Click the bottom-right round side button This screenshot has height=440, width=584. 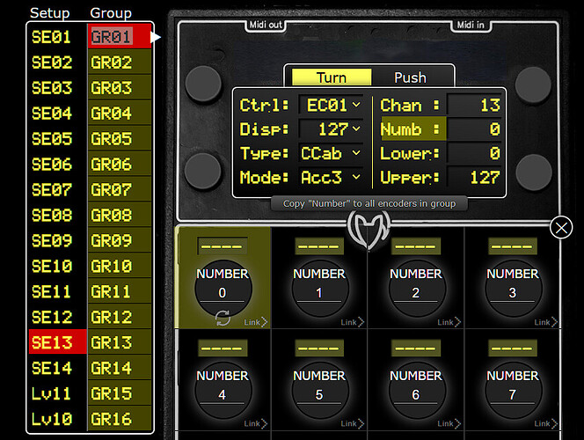tap(534, 172)
